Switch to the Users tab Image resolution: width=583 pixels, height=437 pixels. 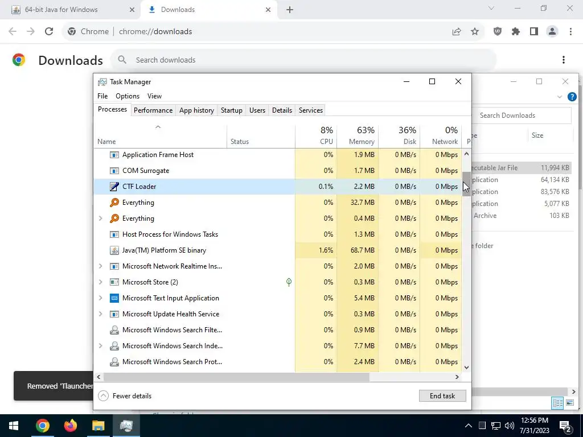257,110
